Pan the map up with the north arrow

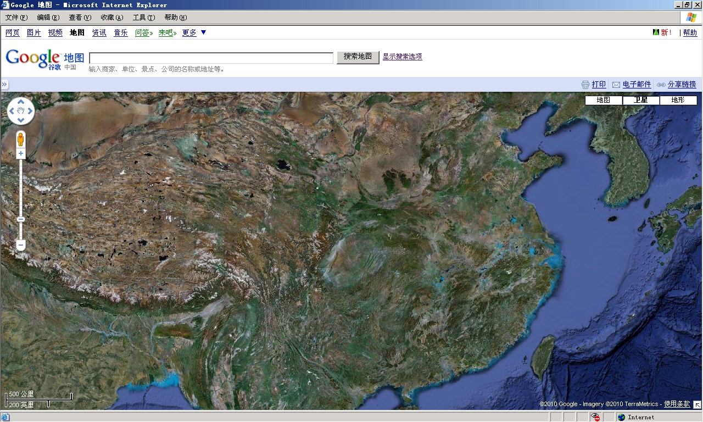pos(21,102)
